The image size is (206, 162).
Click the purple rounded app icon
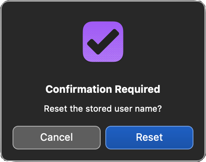click(x=103, y=42)
